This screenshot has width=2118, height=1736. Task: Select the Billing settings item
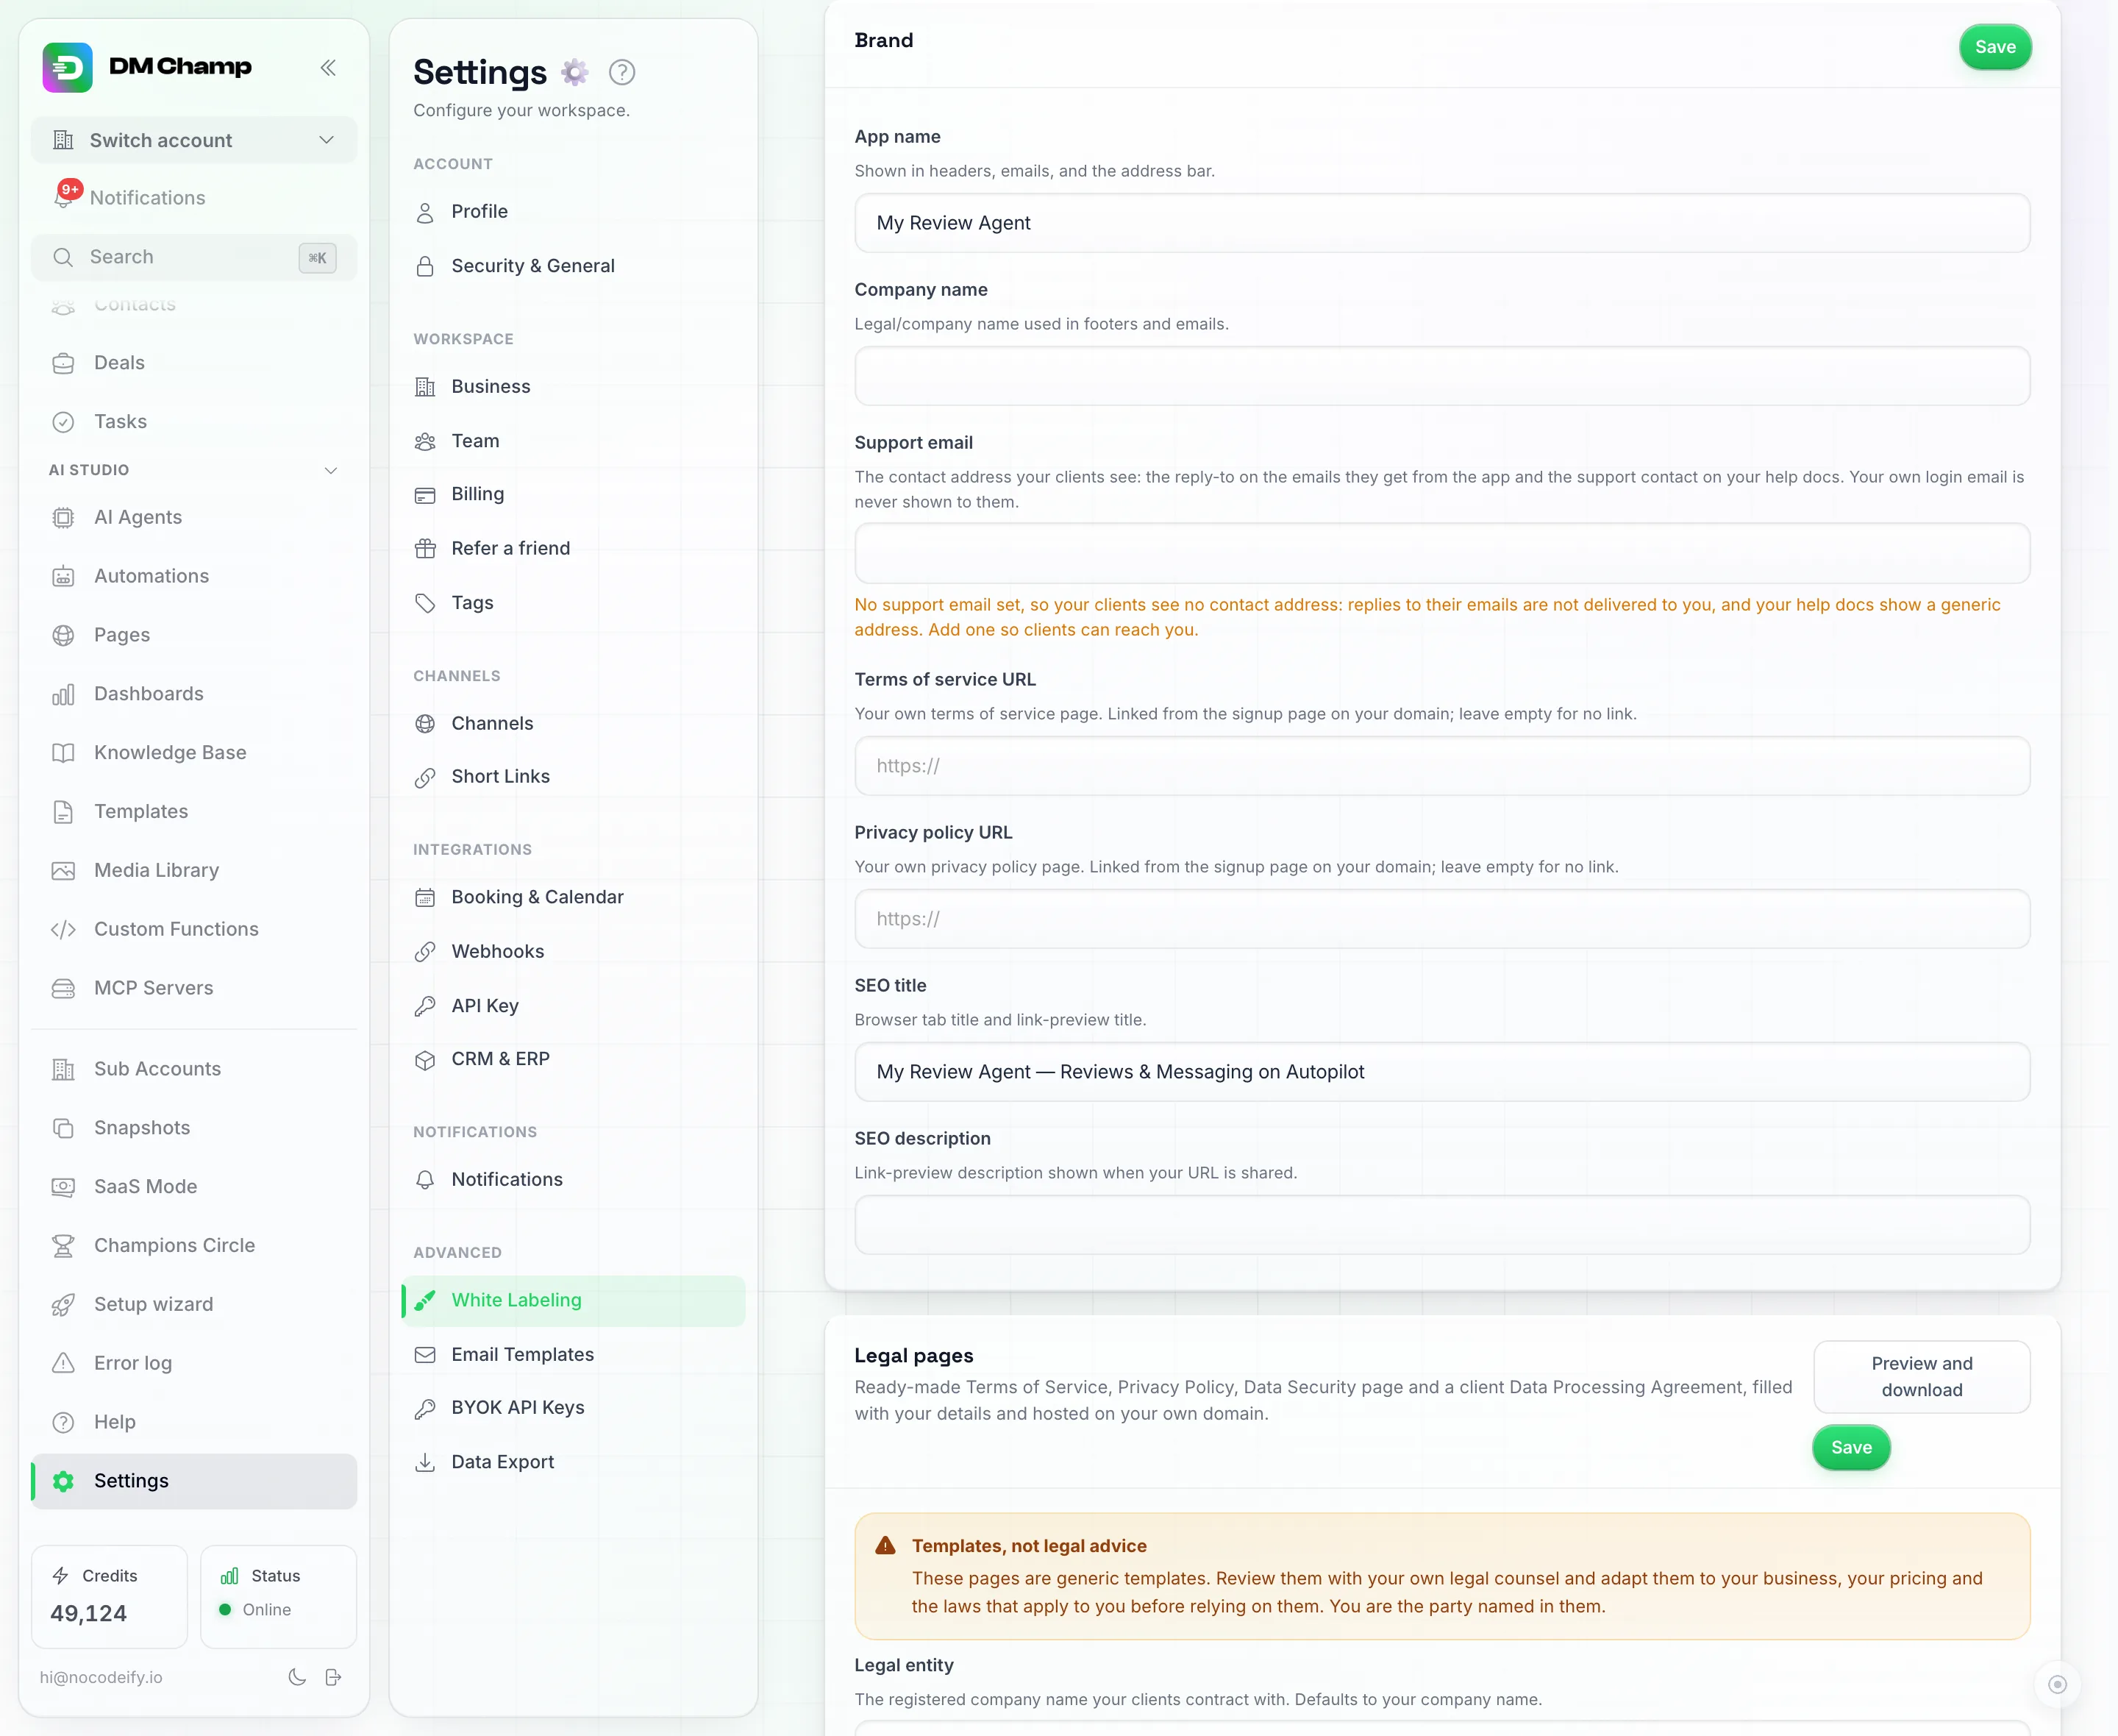(x=573, y=494)
